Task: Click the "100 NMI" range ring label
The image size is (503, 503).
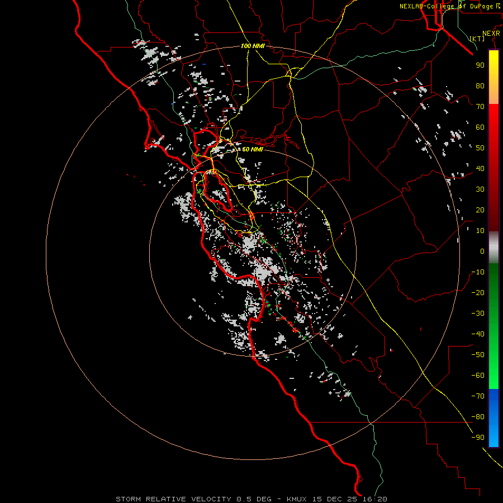Action: [253, 46]
